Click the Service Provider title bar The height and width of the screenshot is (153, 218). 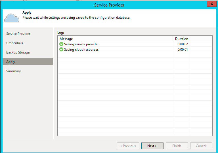coord(109,5)
